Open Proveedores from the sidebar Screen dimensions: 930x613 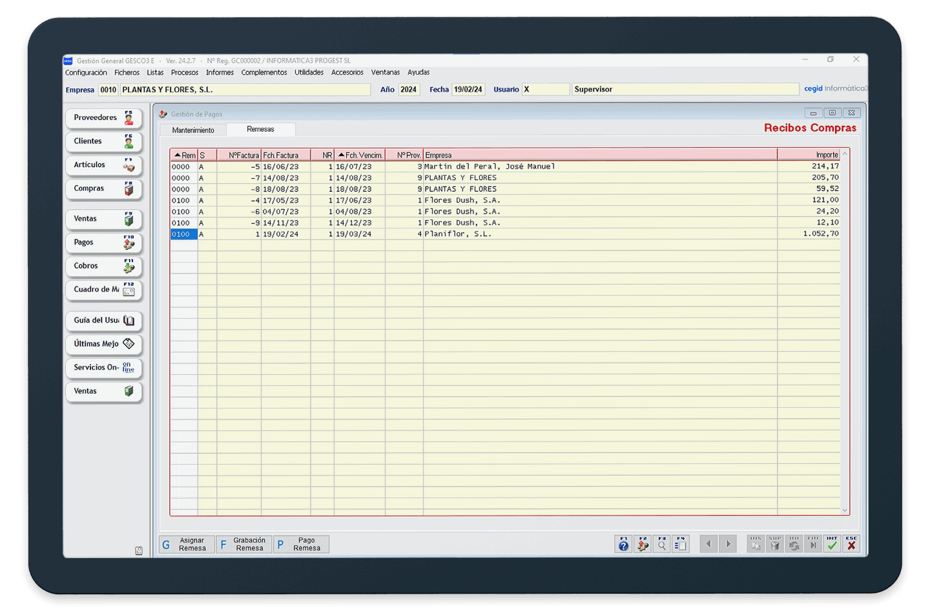(x=103, y=118)
